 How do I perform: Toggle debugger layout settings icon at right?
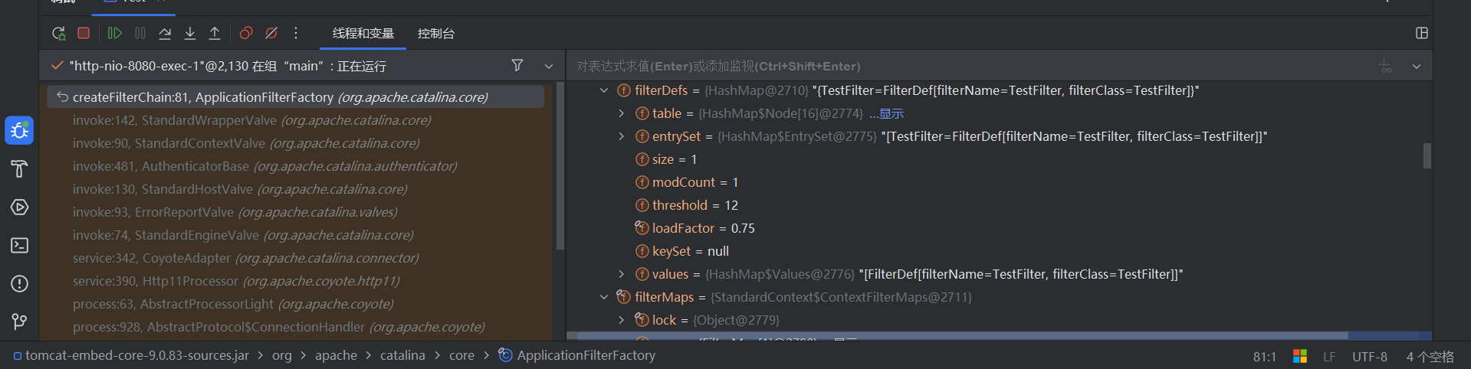[x=1422, y=33]
